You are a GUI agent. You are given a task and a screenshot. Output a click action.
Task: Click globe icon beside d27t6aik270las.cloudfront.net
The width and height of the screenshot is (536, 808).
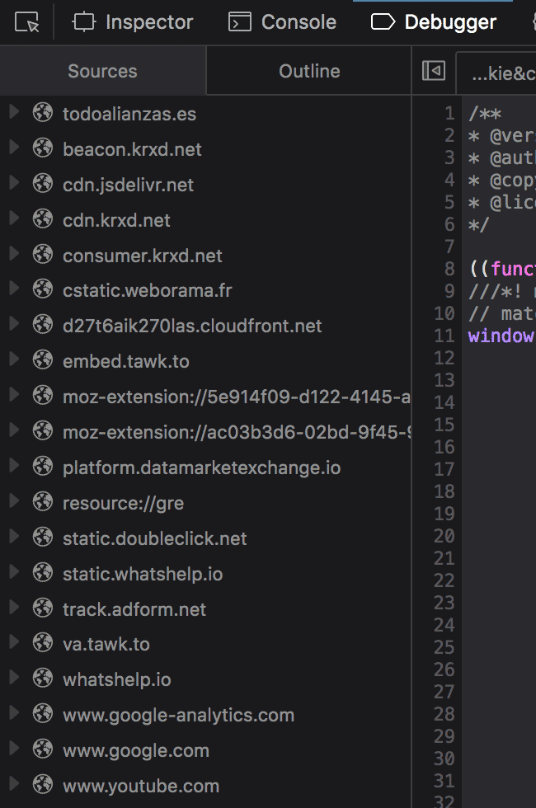click(x=43, y=325)
